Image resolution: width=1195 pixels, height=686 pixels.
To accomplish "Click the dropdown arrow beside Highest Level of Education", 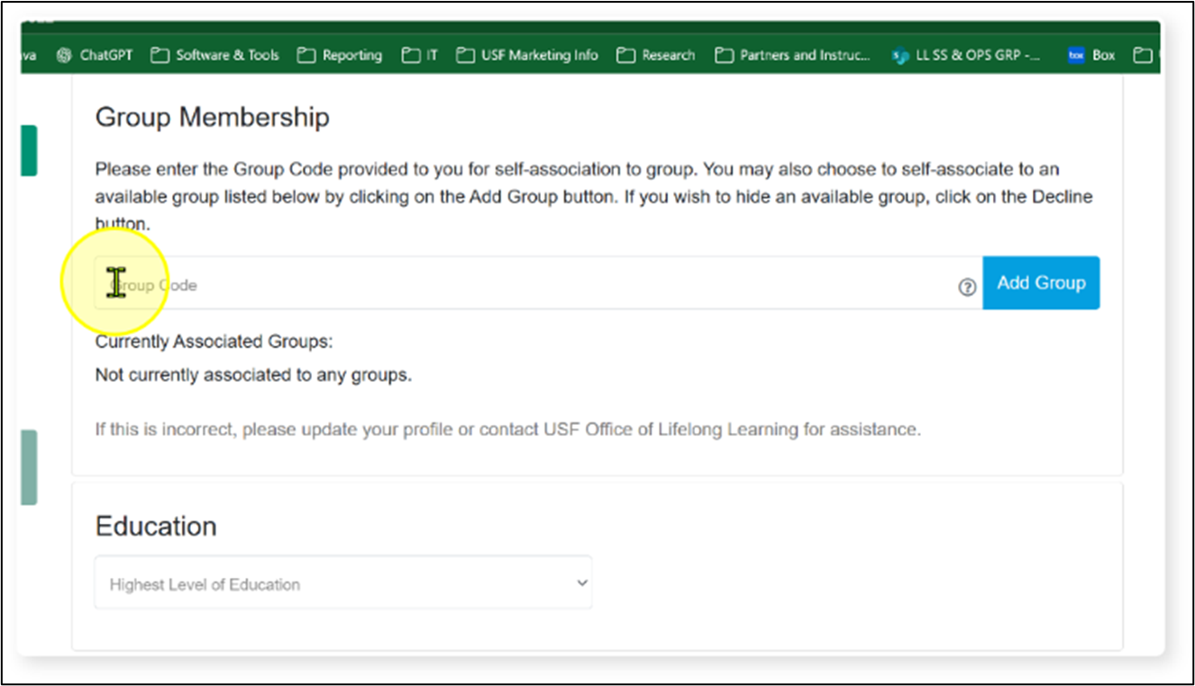I will (x=582, y=582).
